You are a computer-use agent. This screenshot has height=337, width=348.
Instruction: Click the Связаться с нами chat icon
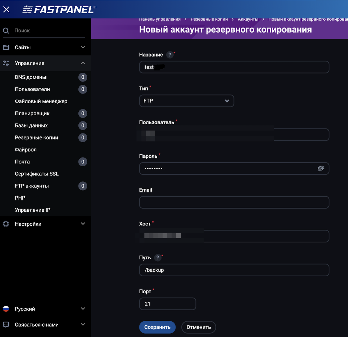coord(6,324)
